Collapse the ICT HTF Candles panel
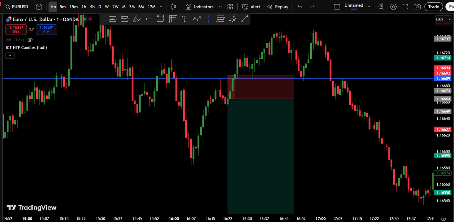454x222 pixels. (10, 55)
